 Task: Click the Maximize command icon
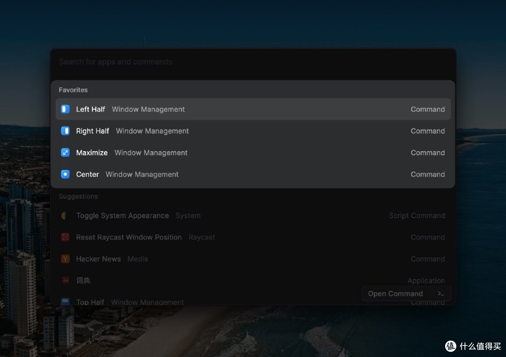coord(65,152)
